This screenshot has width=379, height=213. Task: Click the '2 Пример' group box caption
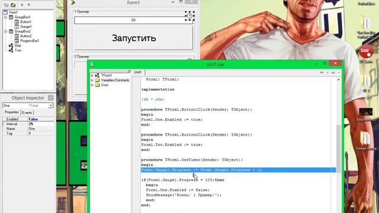point(82,57)
